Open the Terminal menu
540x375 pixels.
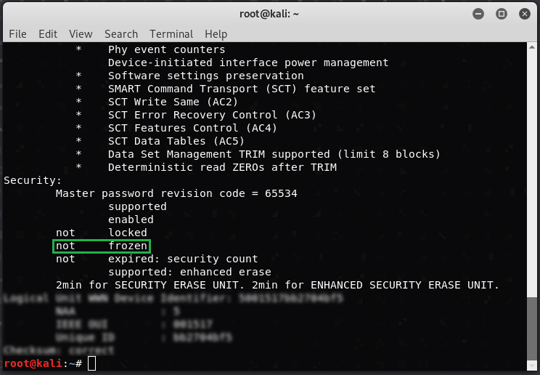pos(172,34)
